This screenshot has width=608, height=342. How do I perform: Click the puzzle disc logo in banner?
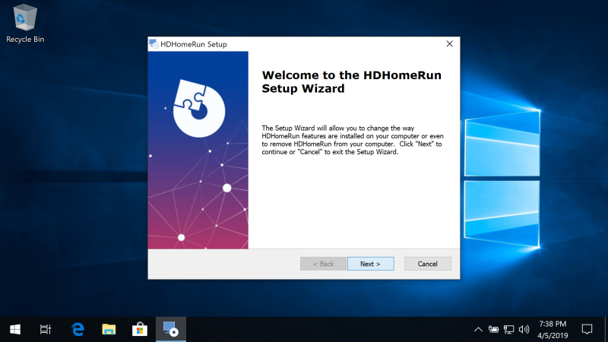pyautogui.click(x=199, y=109)
